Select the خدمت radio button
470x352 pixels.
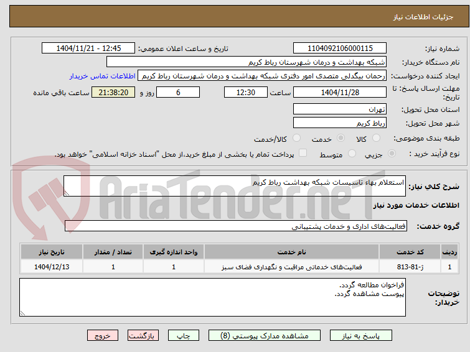pyautogui.click(x=341, y=138)
